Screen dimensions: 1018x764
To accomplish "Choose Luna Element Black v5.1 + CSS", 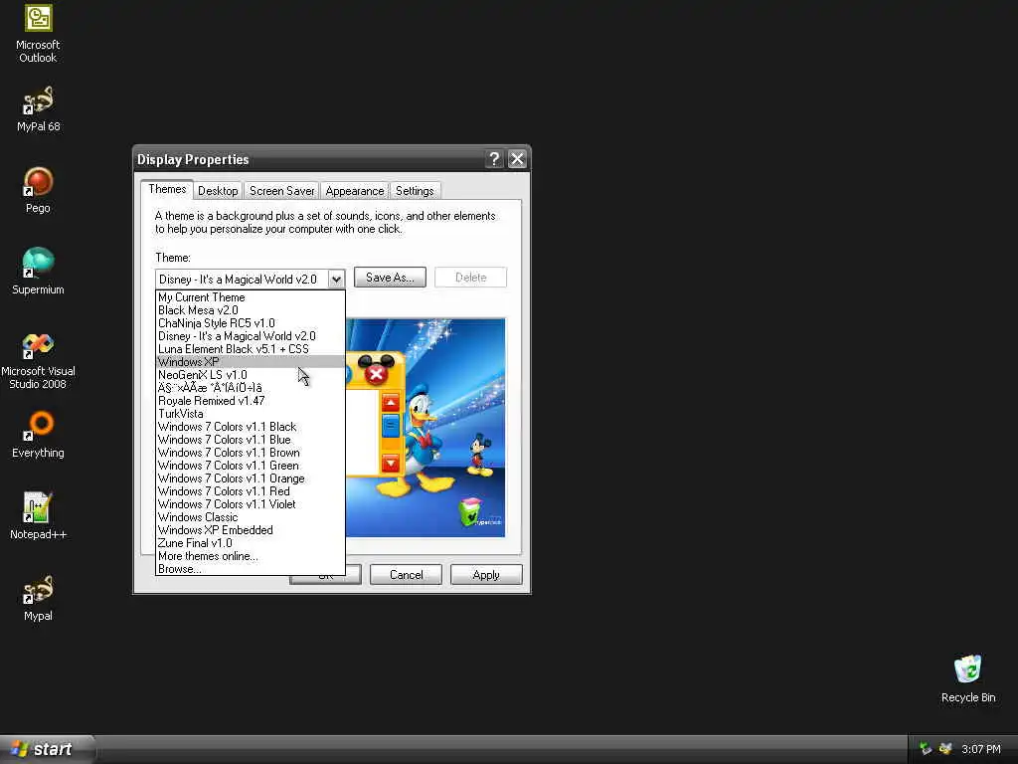I will click(x=250, y=349).
